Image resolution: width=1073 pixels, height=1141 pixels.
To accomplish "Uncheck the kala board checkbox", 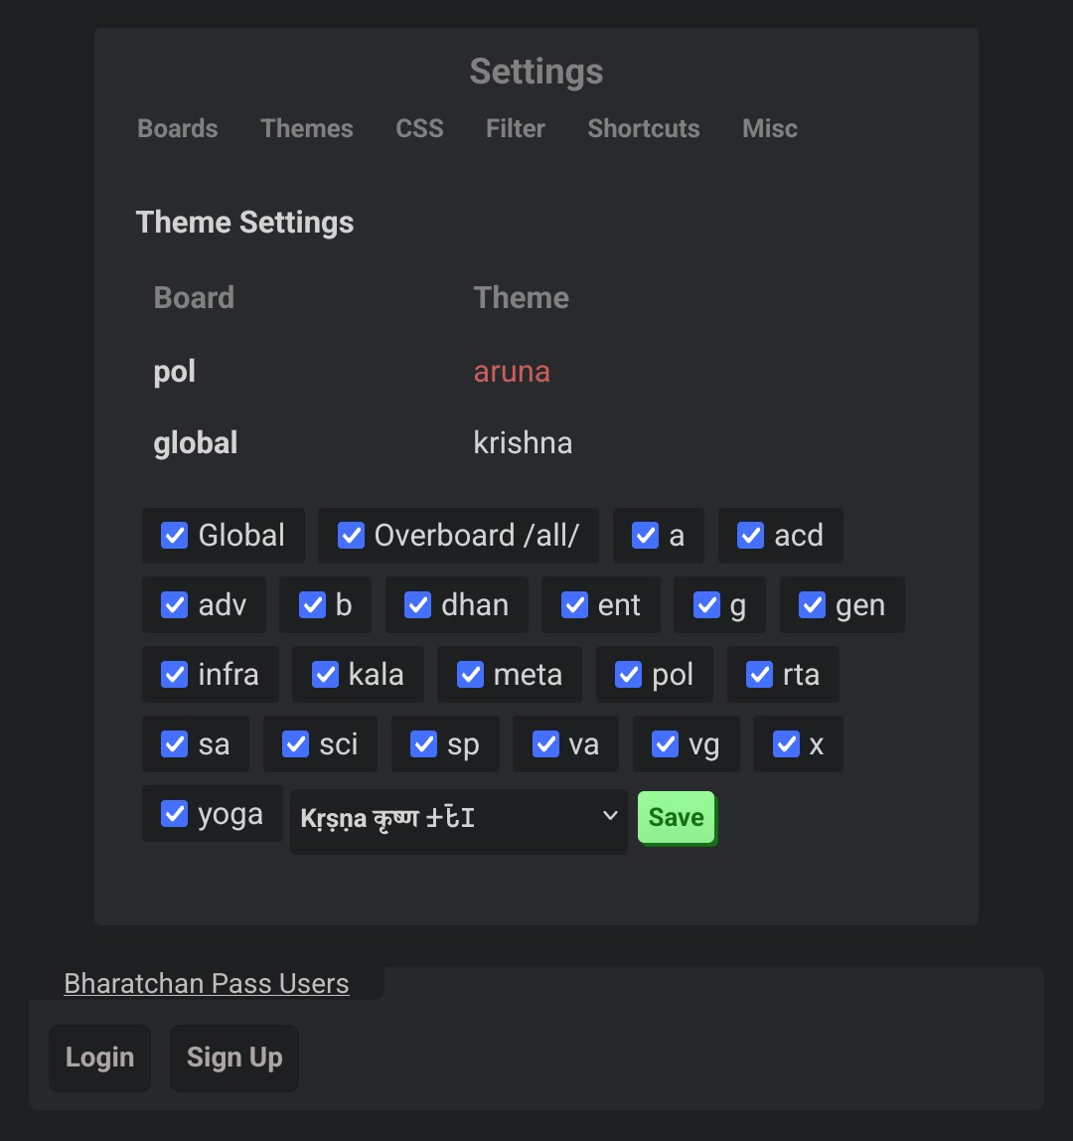I will pos(325,675).
